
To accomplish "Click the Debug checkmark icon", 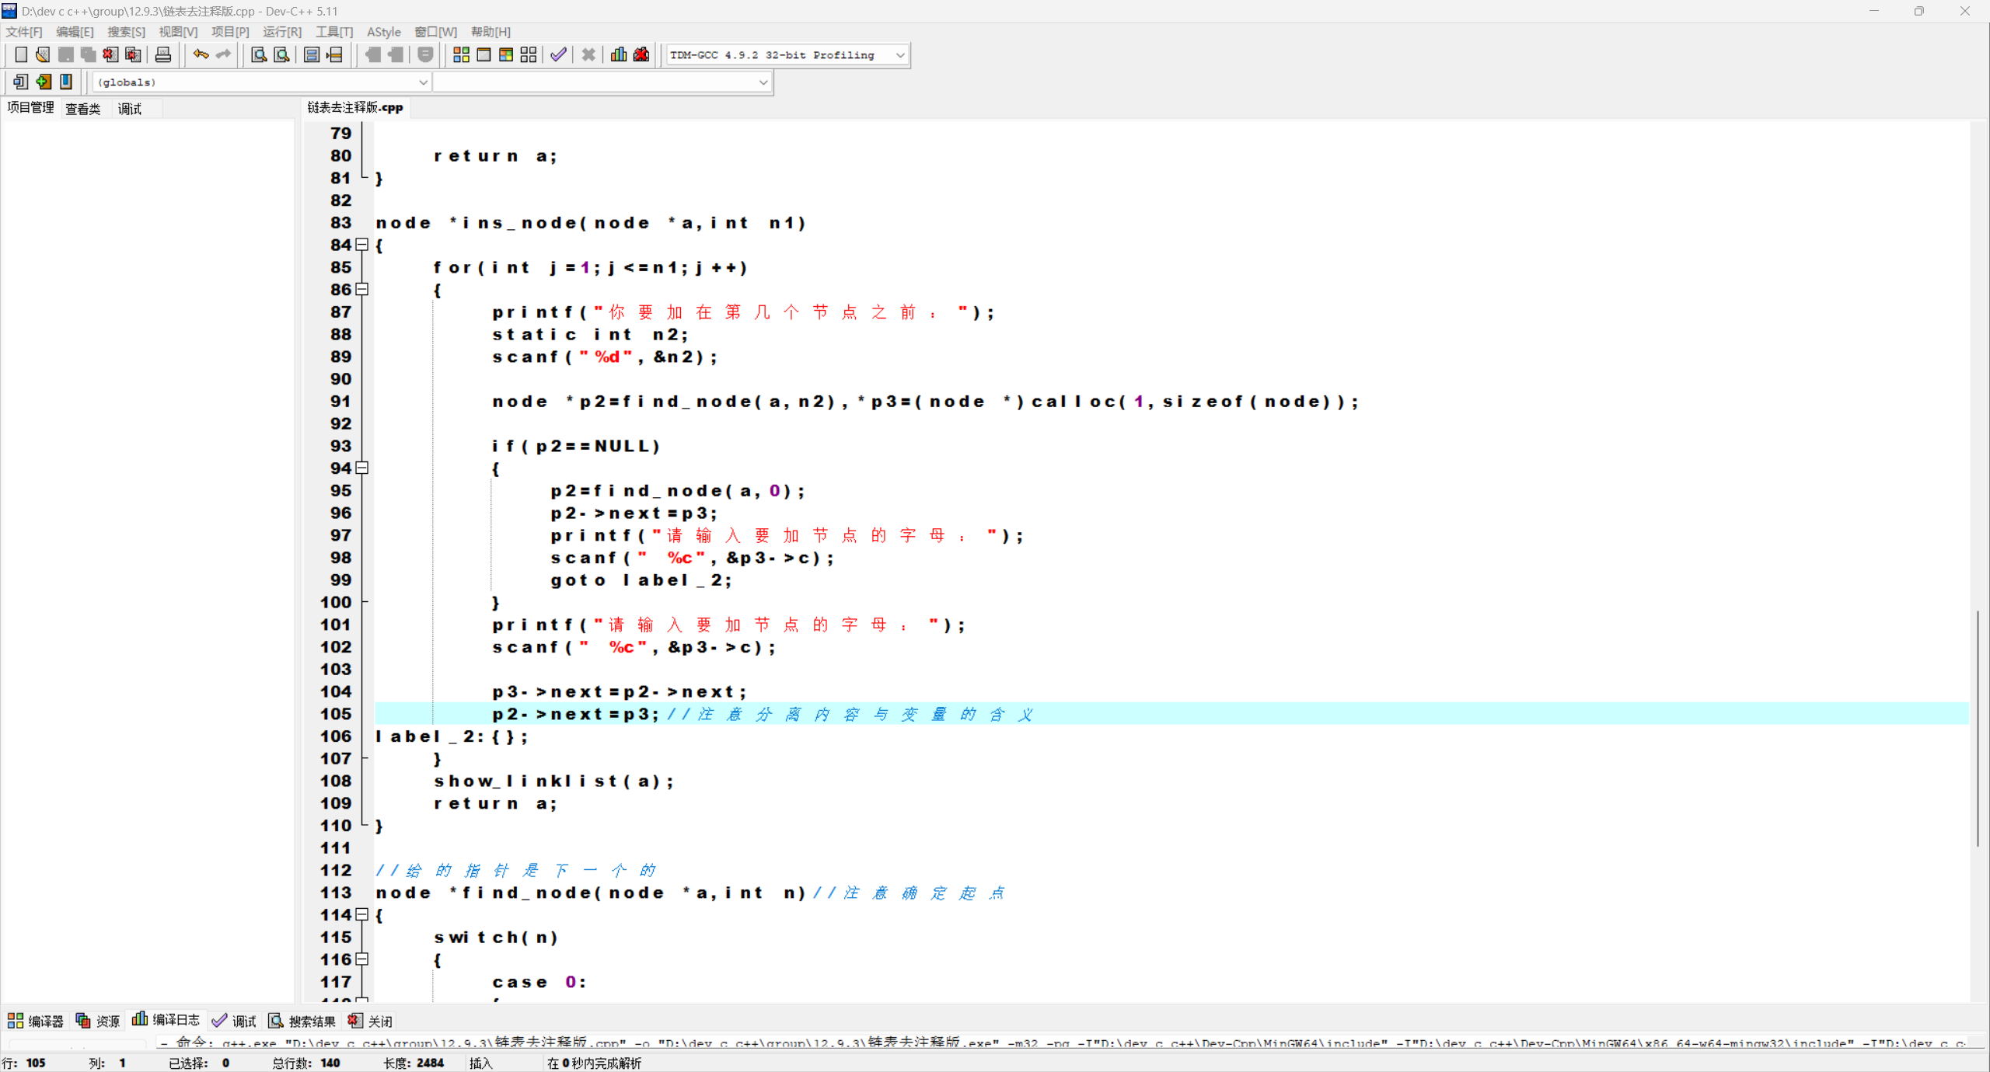I will [558, 54].
